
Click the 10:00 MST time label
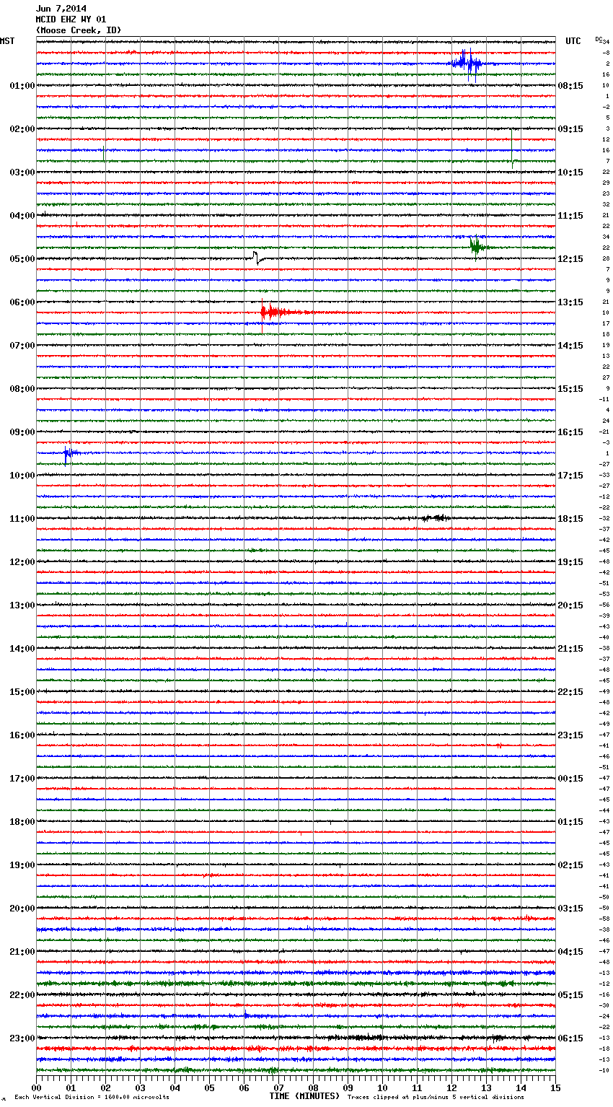pos(22,476)
